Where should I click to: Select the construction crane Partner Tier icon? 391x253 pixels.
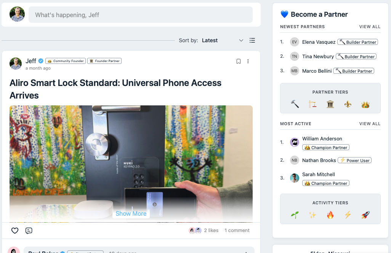pyautogui.click(x=312, y=104)
